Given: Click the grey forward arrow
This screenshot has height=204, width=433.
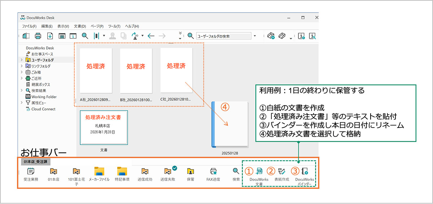Looking at the screenshot, I should tap(162, 36).
